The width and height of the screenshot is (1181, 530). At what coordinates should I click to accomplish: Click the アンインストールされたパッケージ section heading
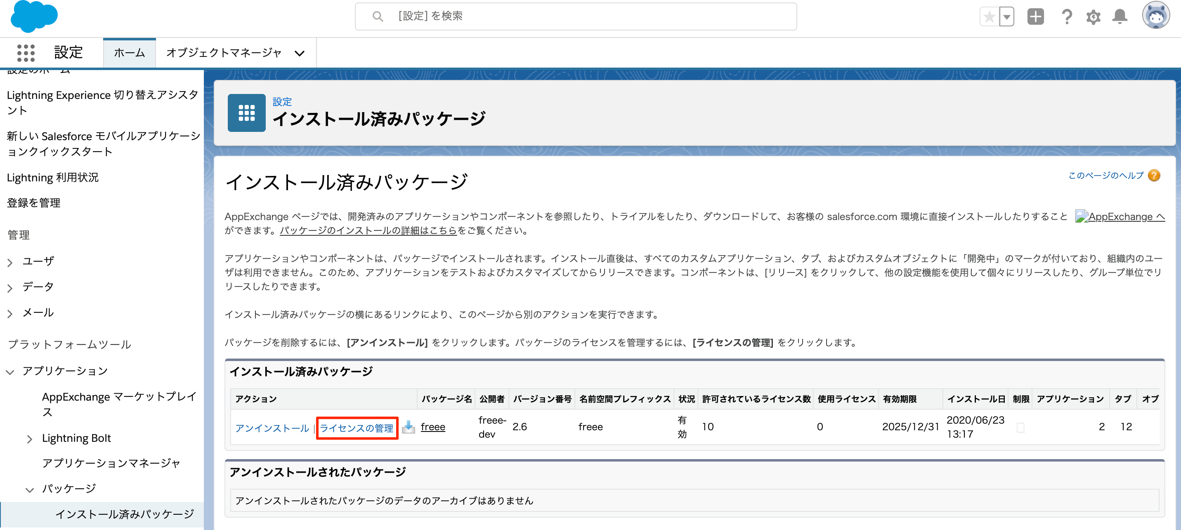[318, 472]
